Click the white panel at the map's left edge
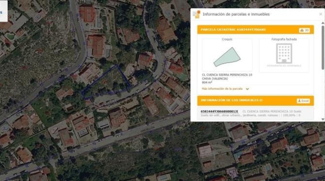The height and width of the screenshot is (181, 325). coord(4,11)
